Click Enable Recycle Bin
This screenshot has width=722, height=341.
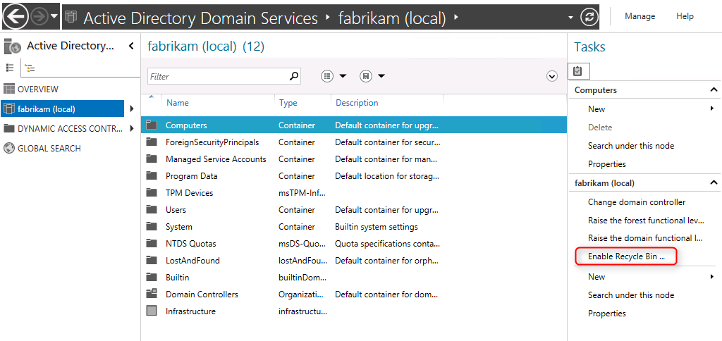coord(626,256)
